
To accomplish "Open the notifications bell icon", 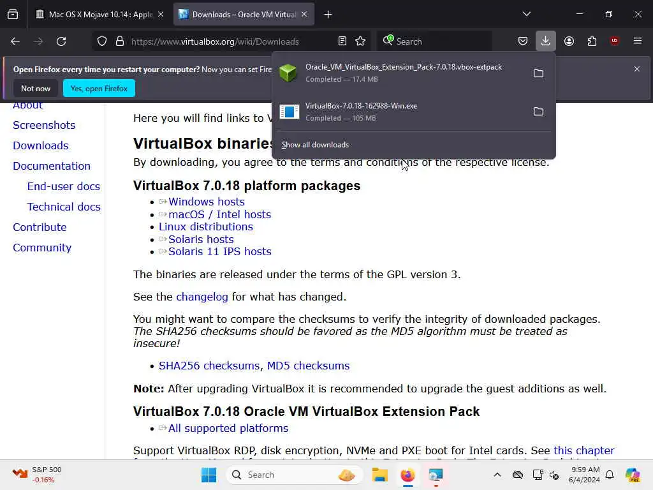I will click(610, 475).
